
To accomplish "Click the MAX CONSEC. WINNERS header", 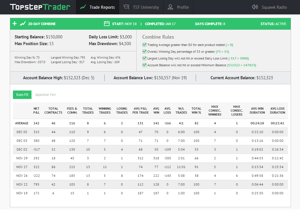I will (x=215, y=111).
